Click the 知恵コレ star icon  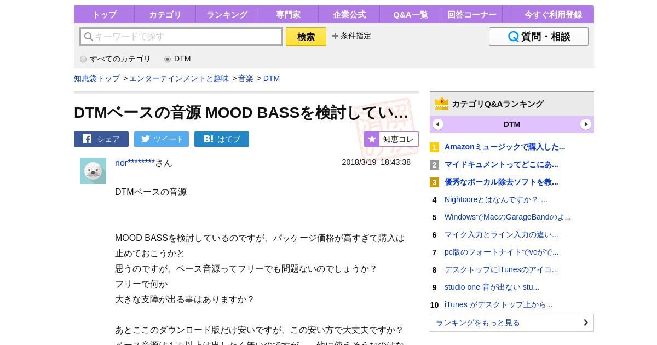click(x=372, y=139)
